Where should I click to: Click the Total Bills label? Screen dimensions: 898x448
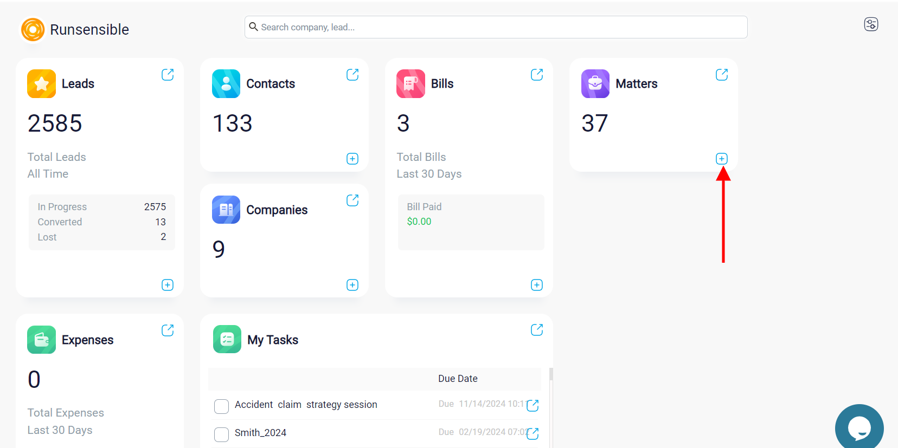pos(421,157)
